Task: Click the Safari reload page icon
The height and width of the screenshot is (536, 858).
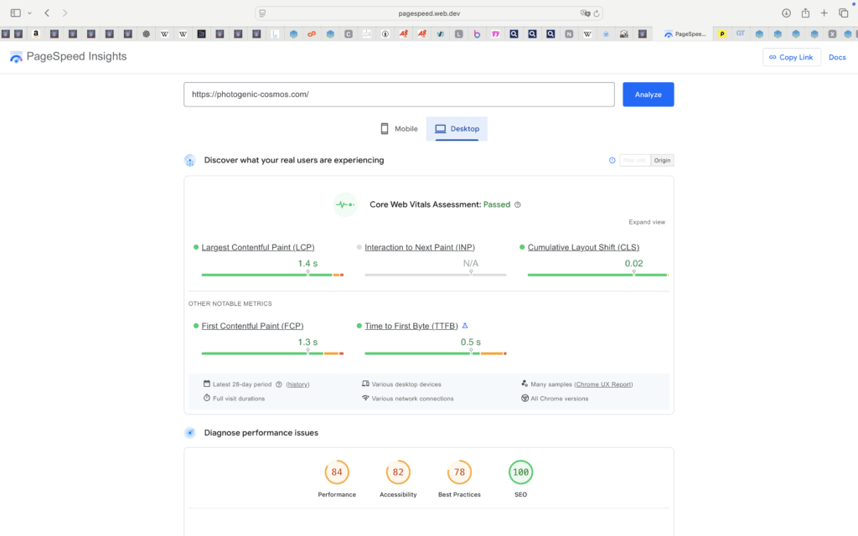Action: (x=597, y=13)
